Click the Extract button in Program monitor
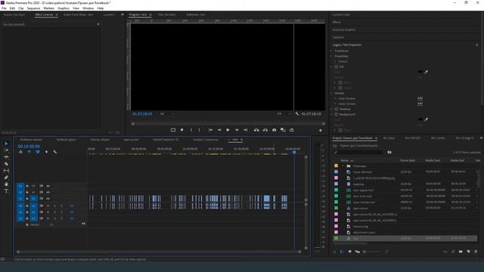The width and height of the screenshot is (484, 272). click(x=265, y=130)
